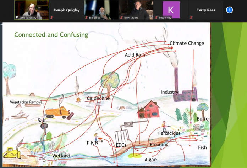Viewport: 247px width, 168px height.
Task: Click Terry Moore's muted microphone icon
Action: pos(121,17)
